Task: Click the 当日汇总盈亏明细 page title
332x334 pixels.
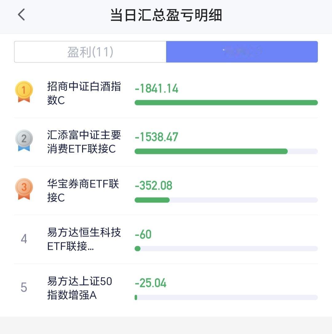Action: [166, 15]
